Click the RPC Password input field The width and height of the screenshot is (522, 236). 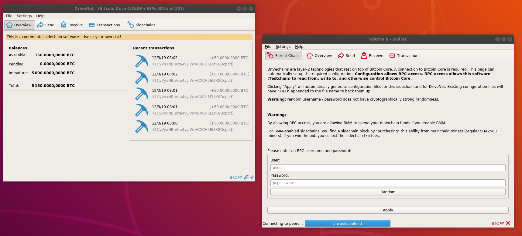point(388,183)
